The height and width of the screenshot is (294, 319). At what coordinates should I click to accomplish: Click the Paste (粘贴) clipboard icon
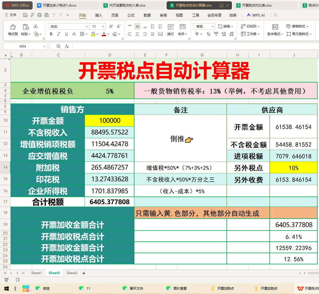click(x=26, y=27)
